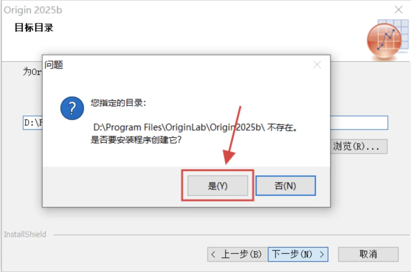Click the Origin graph sphere logo
Image resolution: width=411 pixels, height=272 pixels.
387,39
